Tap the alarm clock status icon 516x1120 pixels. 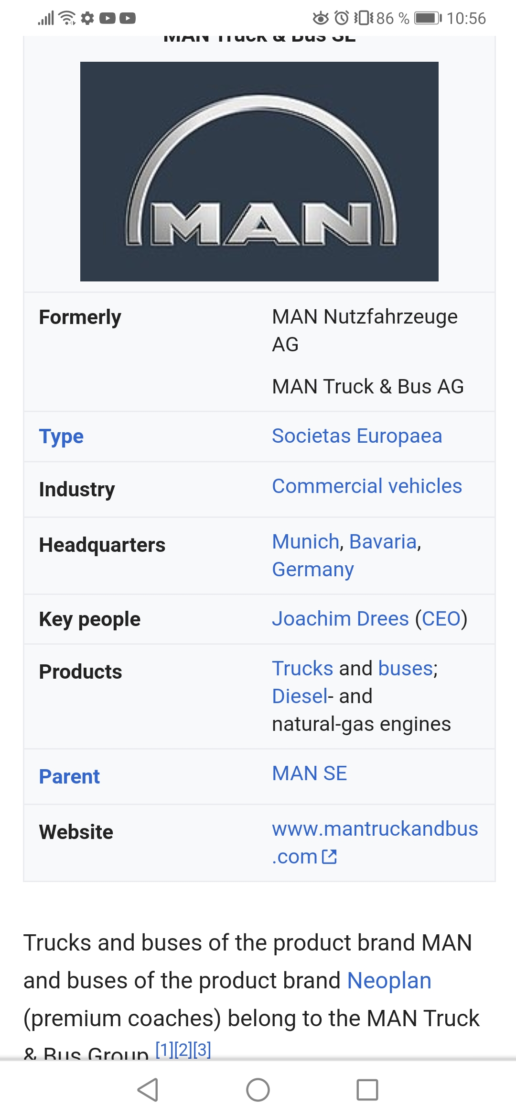click(342, 18)
